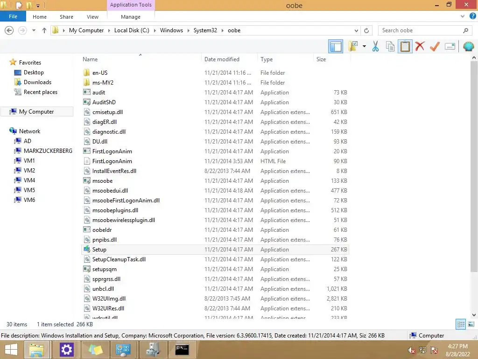Switch to Large icons view in status bar
478x359 pixels.
click(471, 324)
